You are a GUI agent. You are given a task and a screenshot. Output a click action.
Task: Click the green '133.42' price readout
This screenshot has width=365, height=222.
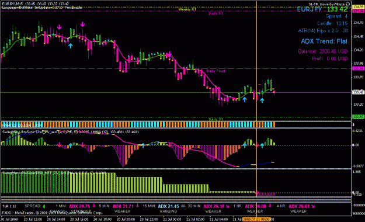click(x=337, y=9)
